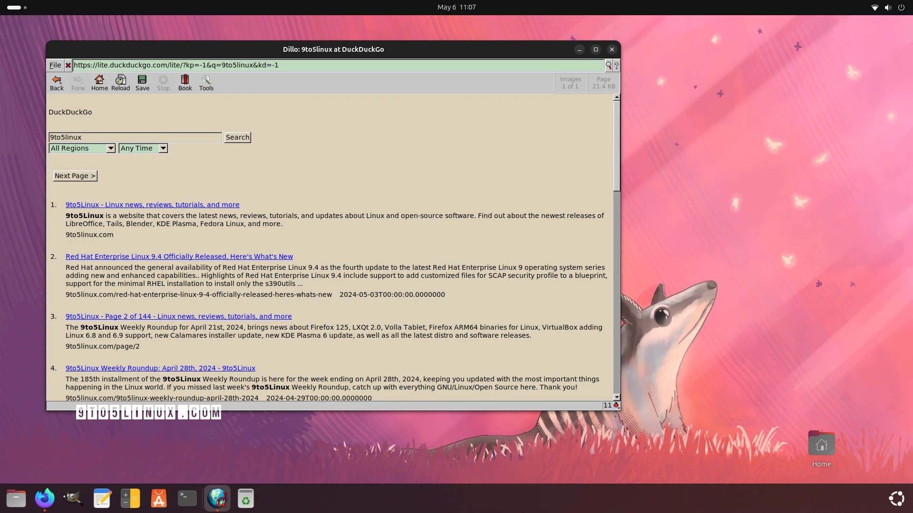This screenshot has width=913, height=513.
Task: Open the 9to5Linux Weekly Roundup April 28th link
Action: coord(160,368)
